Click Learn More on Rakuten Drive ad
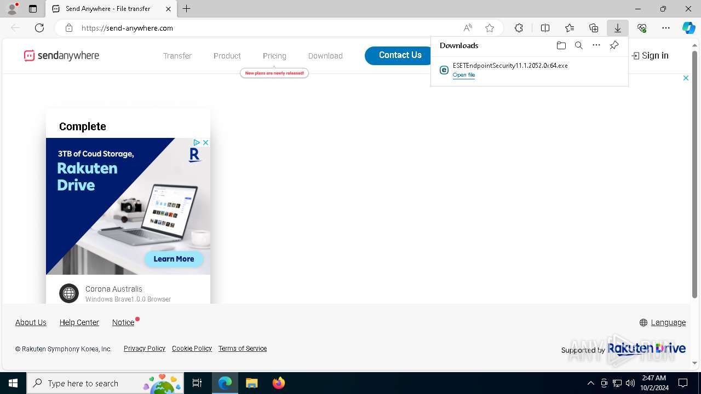This screenshot has height=394, width=701. click(174, 259)
